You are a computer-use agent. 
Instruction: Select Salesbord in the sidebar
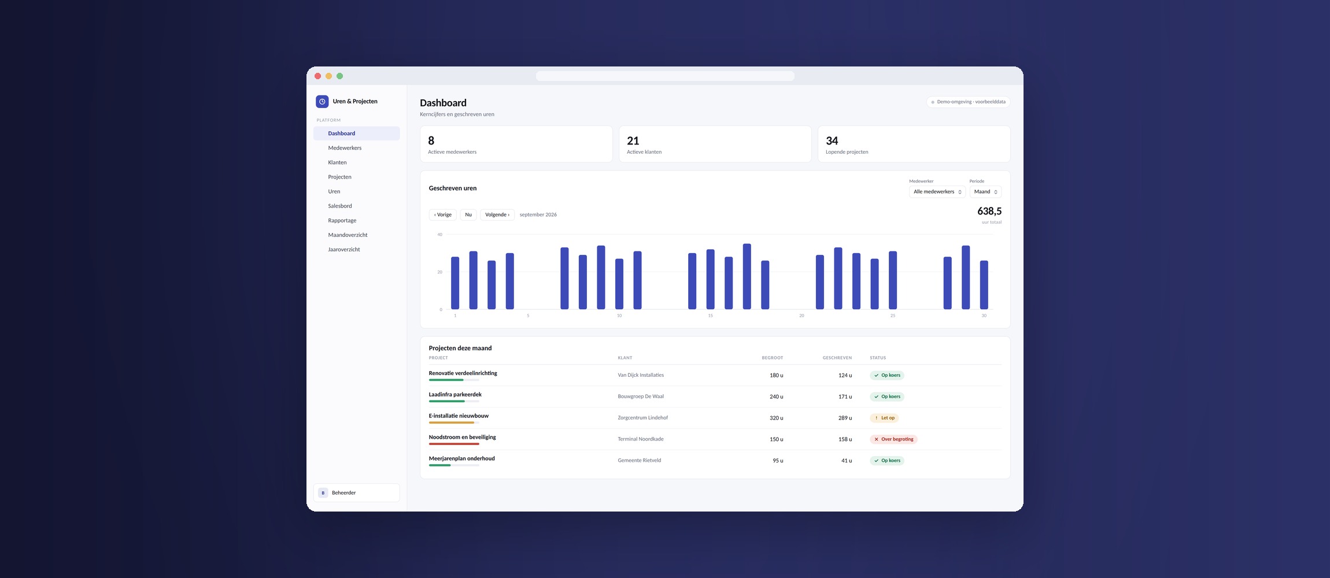(356, 206)
